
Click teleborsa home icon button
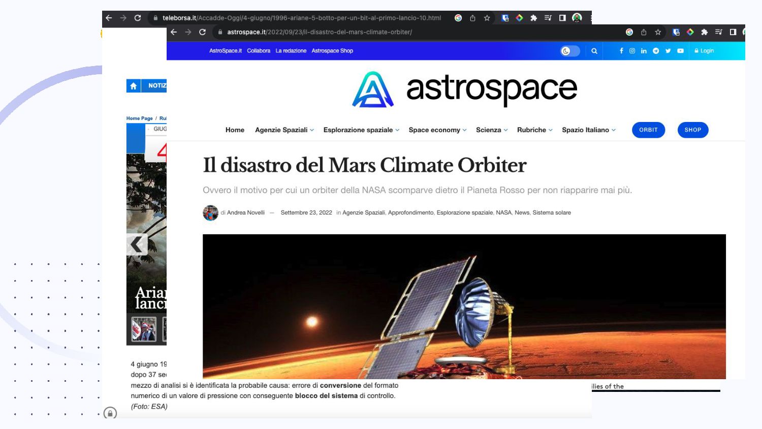coord(134,86)
